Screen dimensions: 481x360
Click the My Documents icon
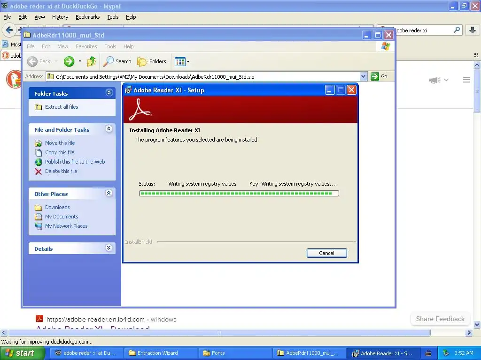coord(39,217)
